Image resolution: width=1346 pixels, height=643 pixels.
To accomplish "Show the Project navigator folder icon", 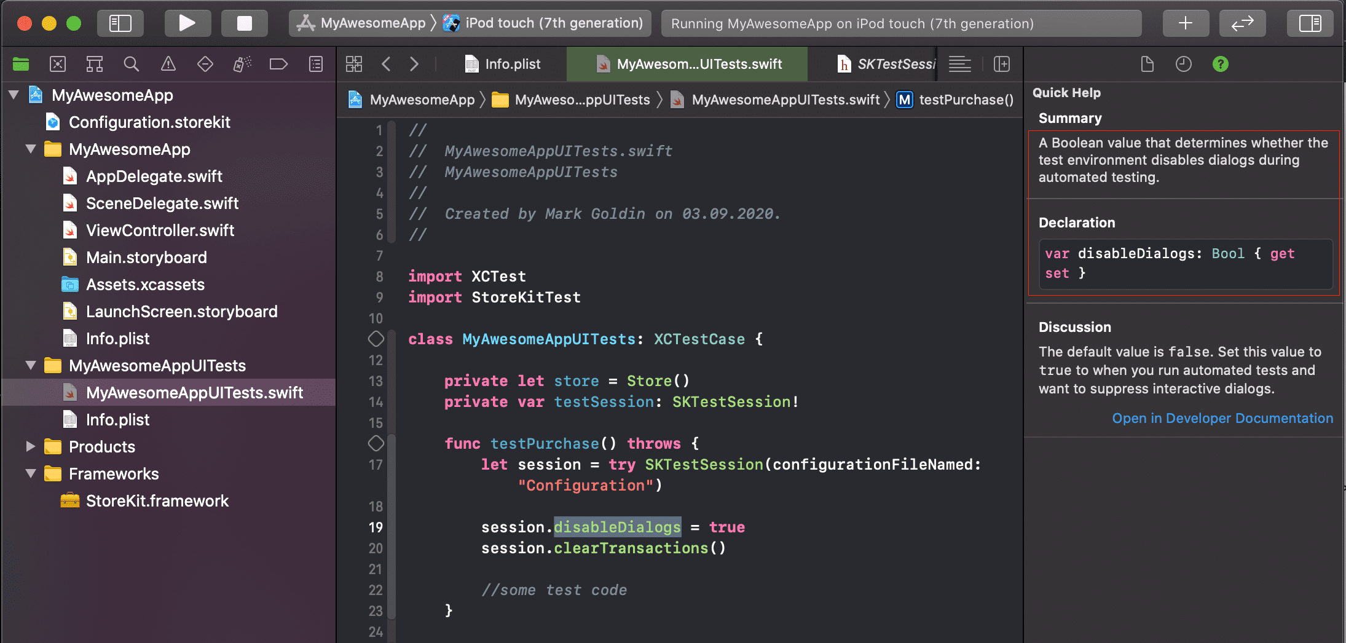I will [x=21, y=64].
